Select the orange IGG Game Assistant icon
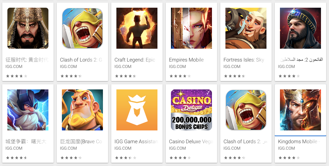329x166 pixels. pyautogui.click(x=137, y=110)
